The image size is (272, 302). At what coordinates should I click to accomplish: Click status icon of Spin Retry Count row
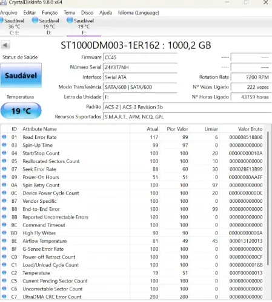point(4,185)
